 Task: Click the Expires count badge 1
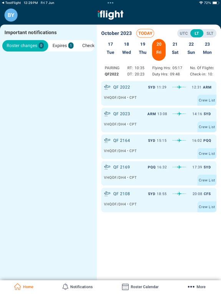(71, 46)
